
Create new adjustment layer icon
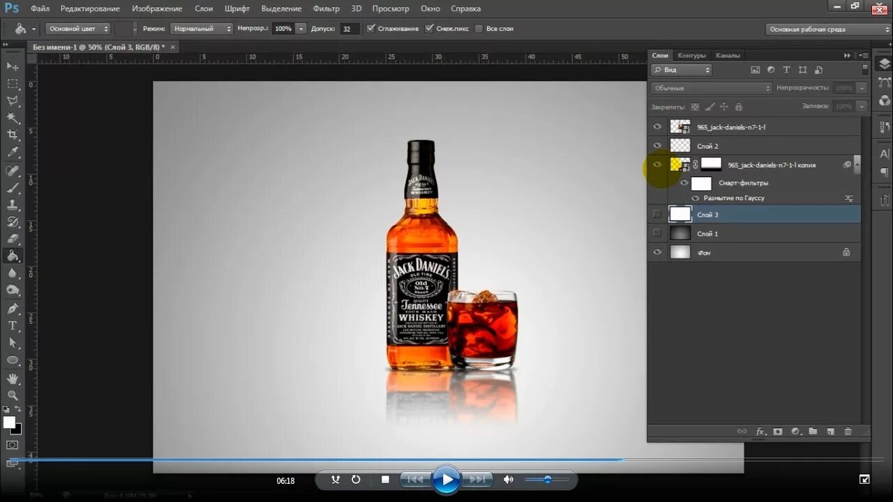(795, 432)
